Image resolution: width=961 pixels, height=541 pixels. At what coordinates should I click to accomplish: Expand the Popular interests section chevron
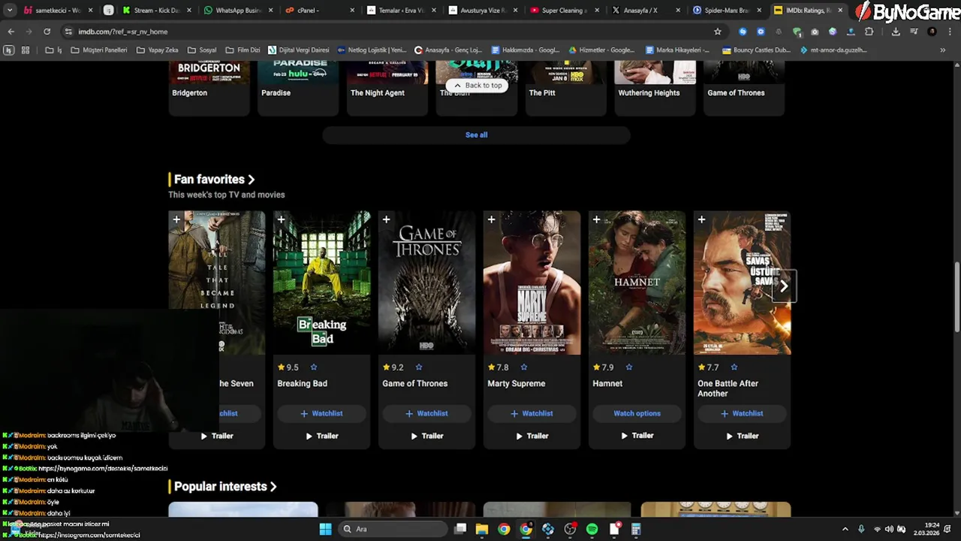tap(273, 487)
